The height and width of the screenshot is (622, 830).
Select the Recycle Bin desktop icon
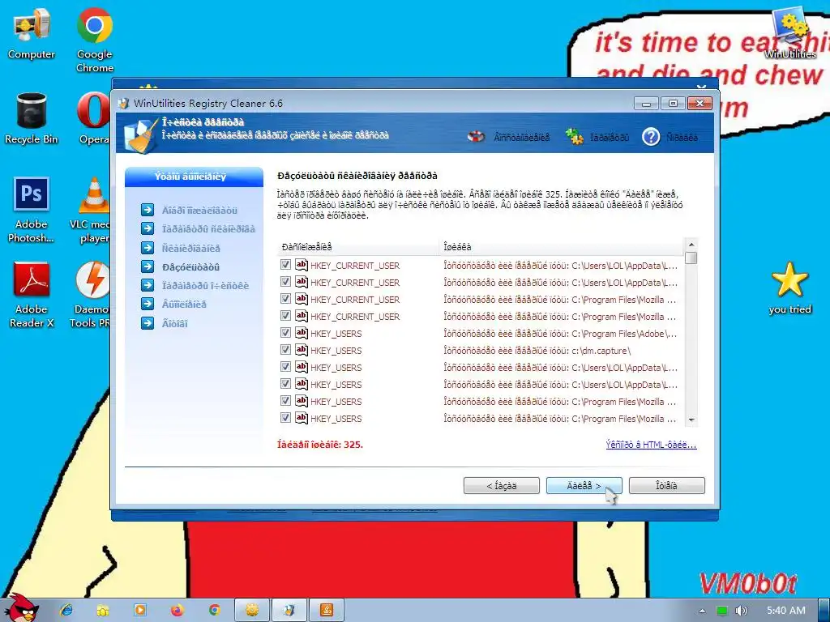point(32,118)
